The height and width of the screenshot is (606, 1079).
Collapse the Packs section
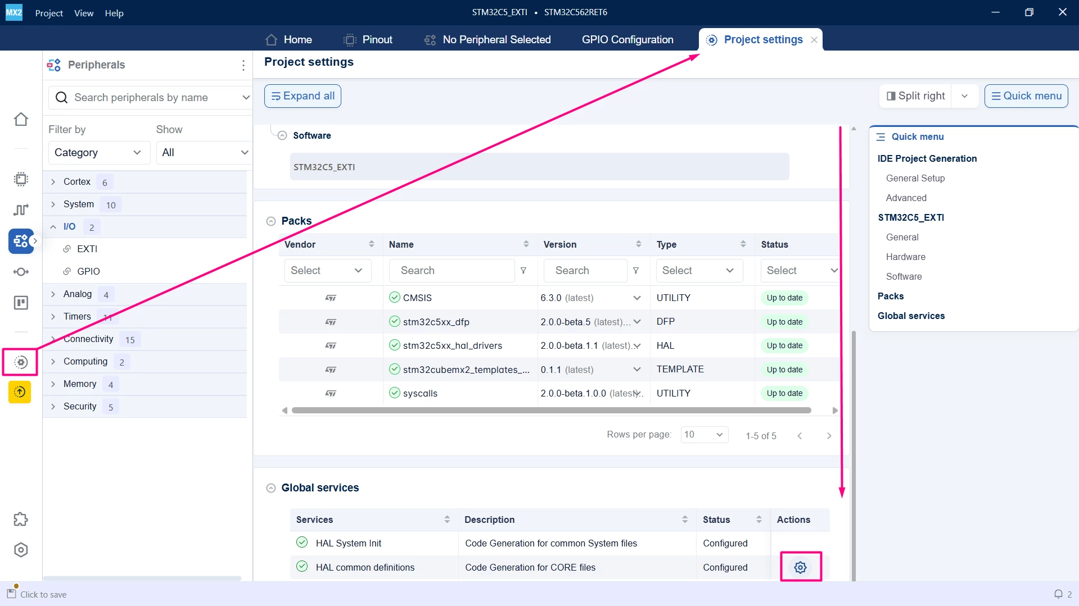coord(271,221)
